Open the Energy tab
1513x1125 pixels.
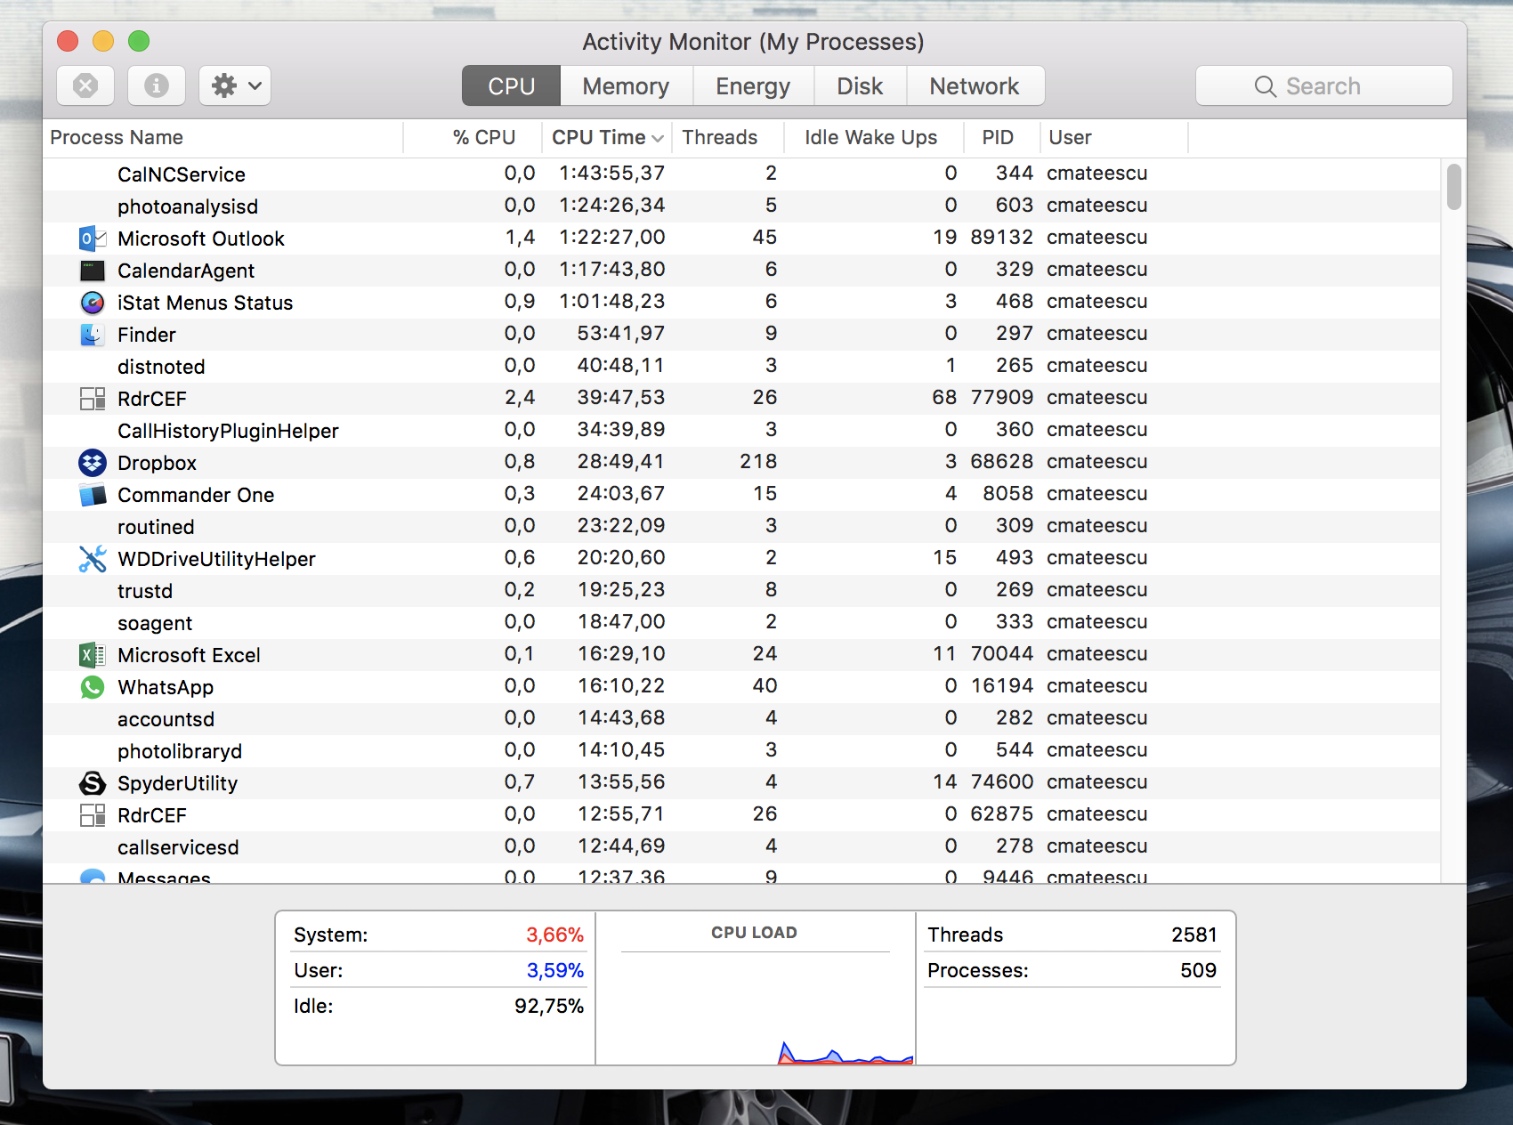click(x=753, y=85)
